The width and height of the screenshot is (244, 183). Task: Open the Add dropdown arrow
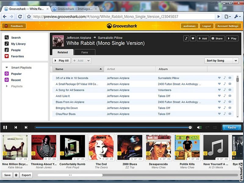pyautogui.click(x=88, y=60)
